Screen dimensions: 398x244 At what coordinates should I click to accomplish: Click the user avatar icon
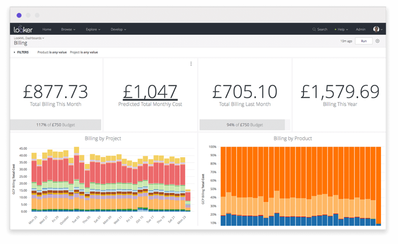click(x=376, y=29)
